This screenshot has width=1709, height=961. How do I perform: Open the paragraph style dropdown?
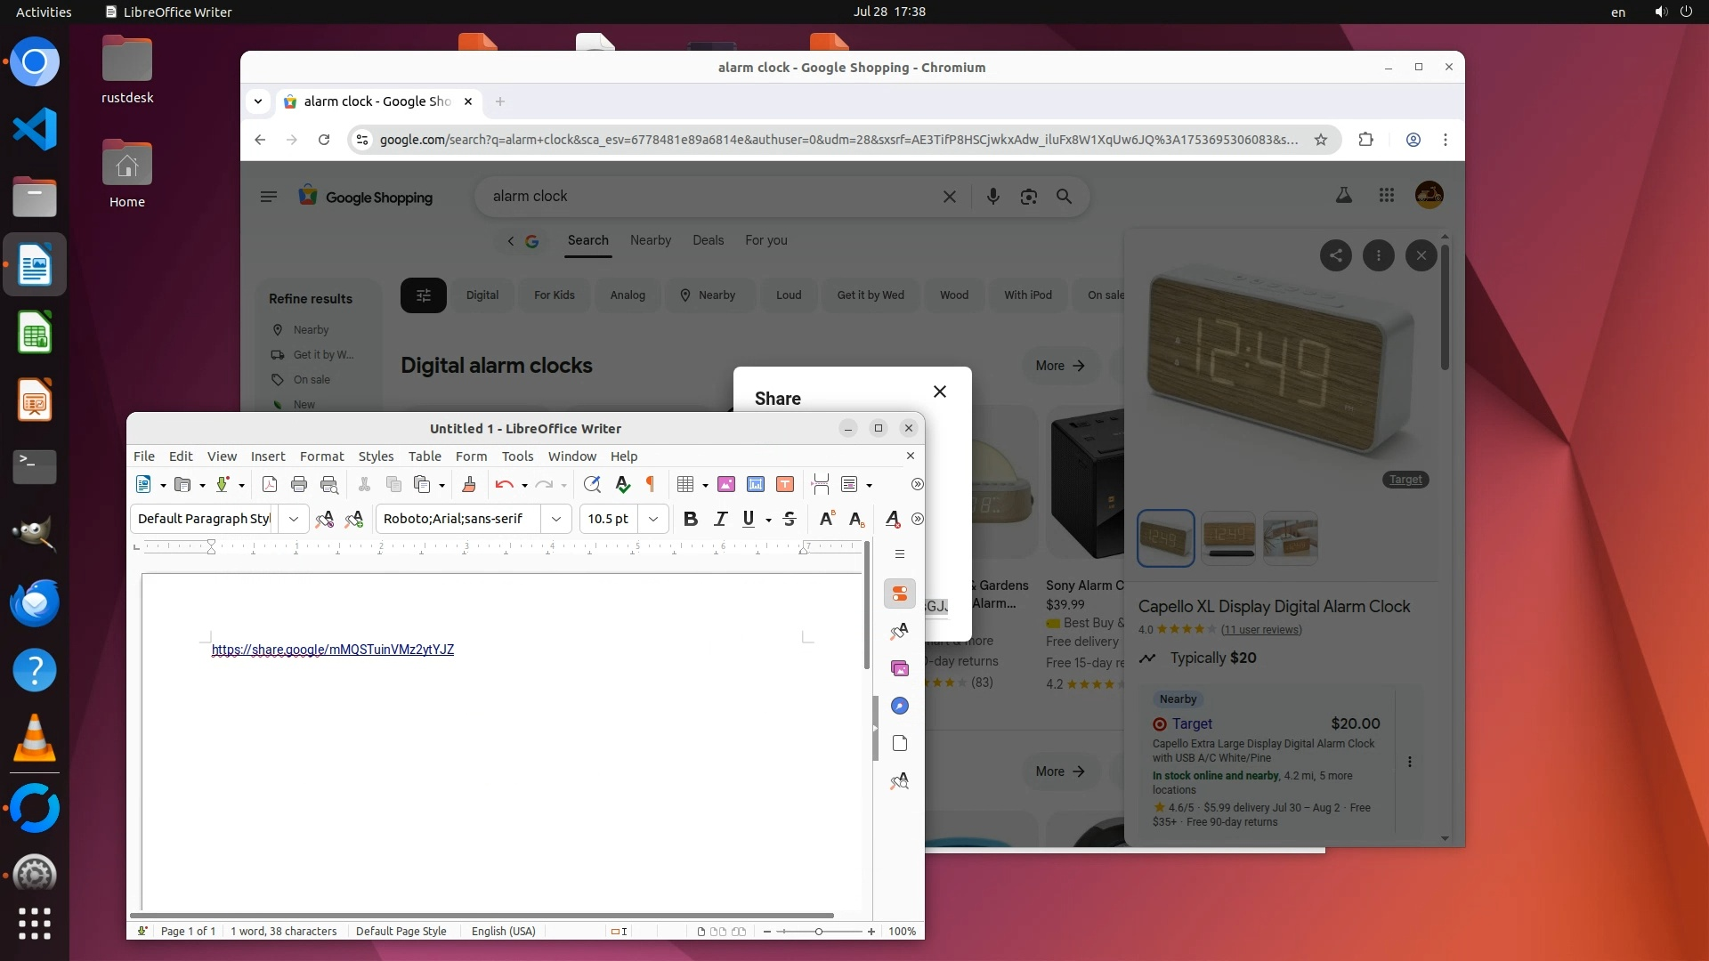coord(294,519)
